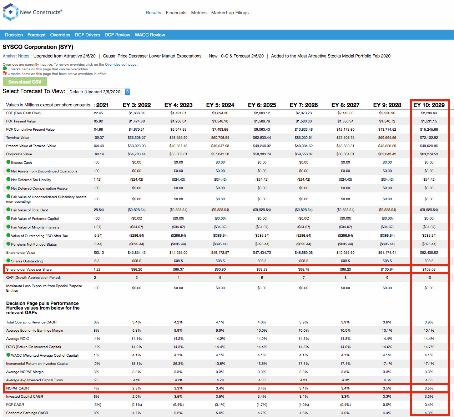Click the Present Value of Terminal Value label

pyautogui.click(x=31, y=146)
